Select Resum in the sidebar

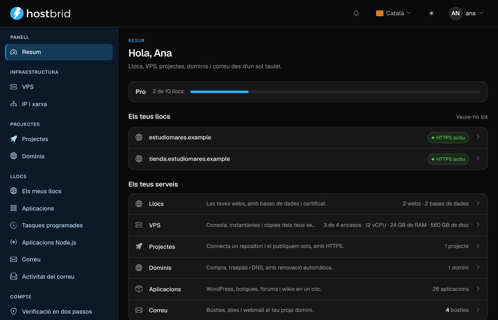pos(59,52)
